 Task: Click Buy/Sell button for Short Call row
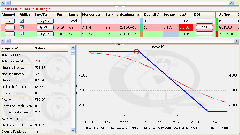(45, 28)
